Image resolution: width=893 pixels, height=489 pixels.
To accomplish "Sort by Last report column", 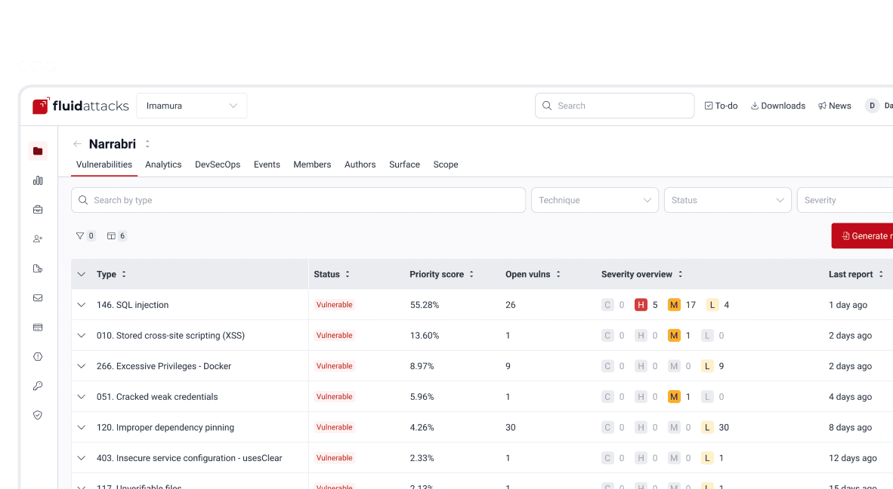I will point(856,274).
